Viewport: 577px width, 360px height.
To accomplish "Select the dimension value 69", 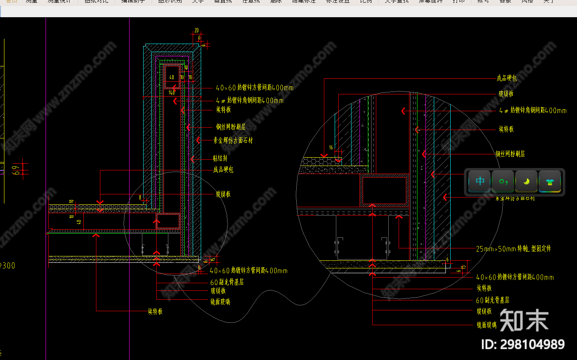I will (x=16, y=170).
